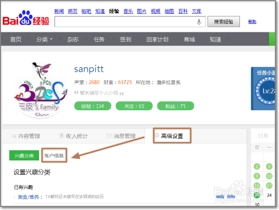The height and width of the screenshot is (210, 279).
Task: Open 签到 in the navigation bar
Action: pos(126,40)
